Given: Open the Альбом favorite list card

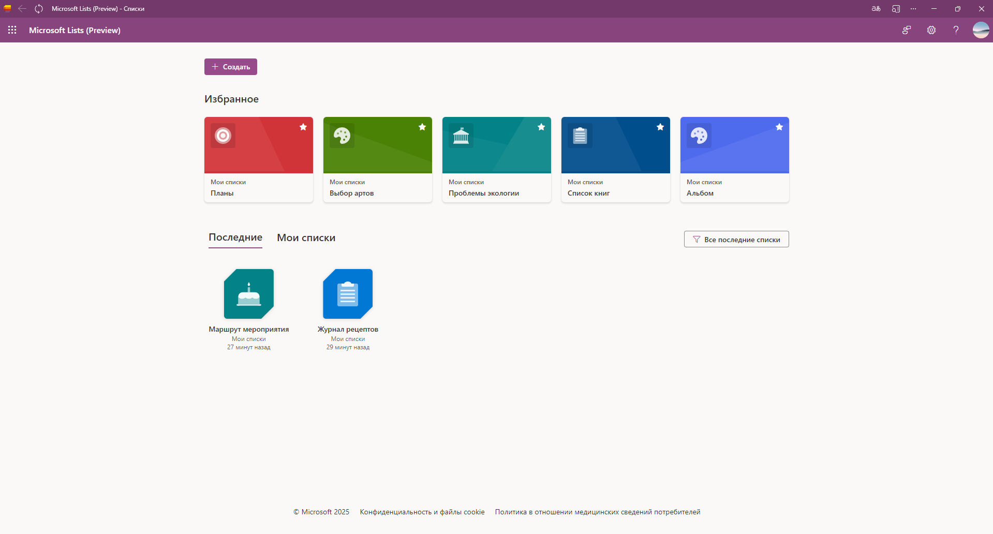Looking at the screenshot, I should (x=734, y=159).
